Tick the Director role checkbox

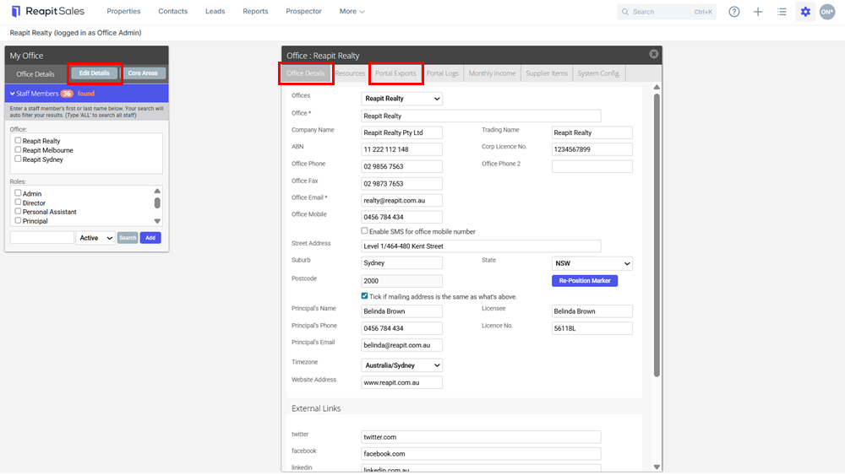(x=18, y=202)
